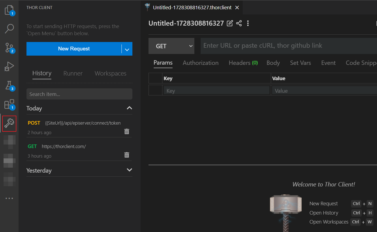Switch to the Runner tab
The width and height of the screenshot is (377, 232).
pyautogui.click(x=73, y=73)
